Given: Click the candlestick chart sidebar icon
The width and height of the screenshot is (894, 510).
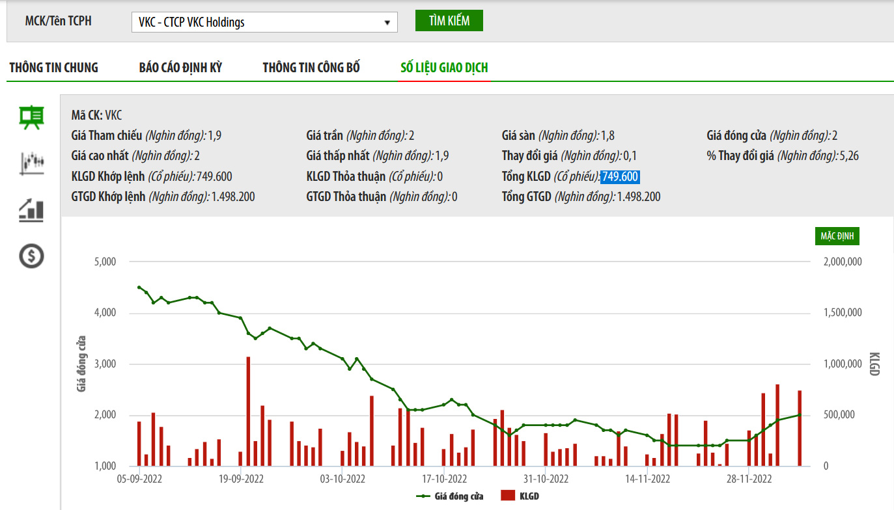Looking at the screenshot, I should [x=31, y=163].
